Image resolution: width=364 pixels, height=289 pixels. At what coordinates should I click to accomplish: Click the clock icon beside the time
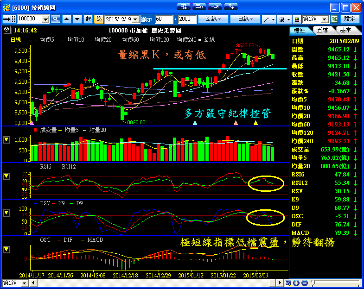point(6,30)
